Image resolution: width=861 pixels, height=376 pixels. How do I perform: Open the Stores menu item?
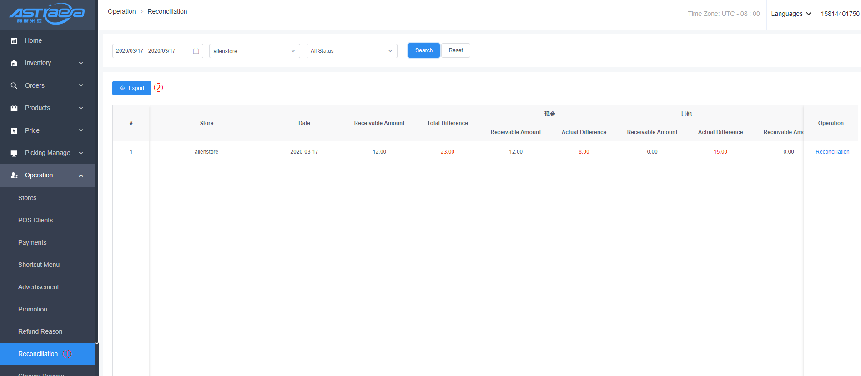pos(27,198)
